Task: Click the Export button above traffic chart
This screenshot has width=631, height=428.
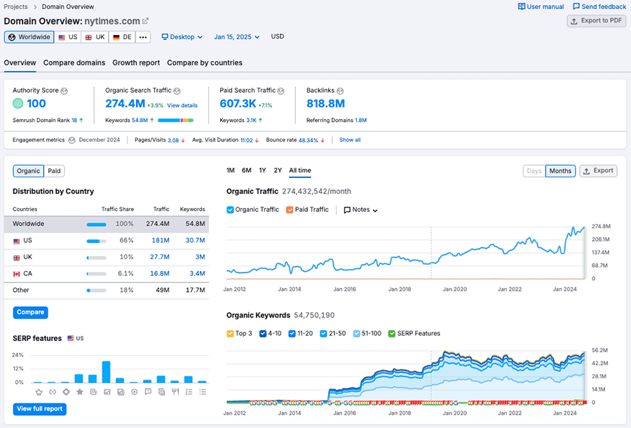Action: [x=598, y=171]
